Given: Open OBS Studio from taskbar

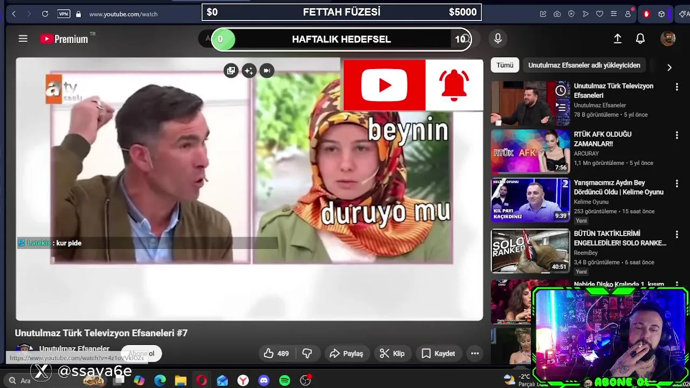Looking at the screenshot, I should tap(306, 380).
